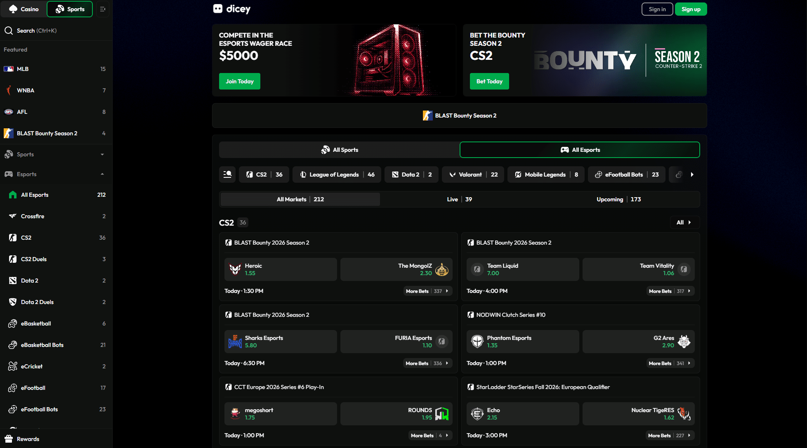Click The MongolZ team logo

point(442,269)
